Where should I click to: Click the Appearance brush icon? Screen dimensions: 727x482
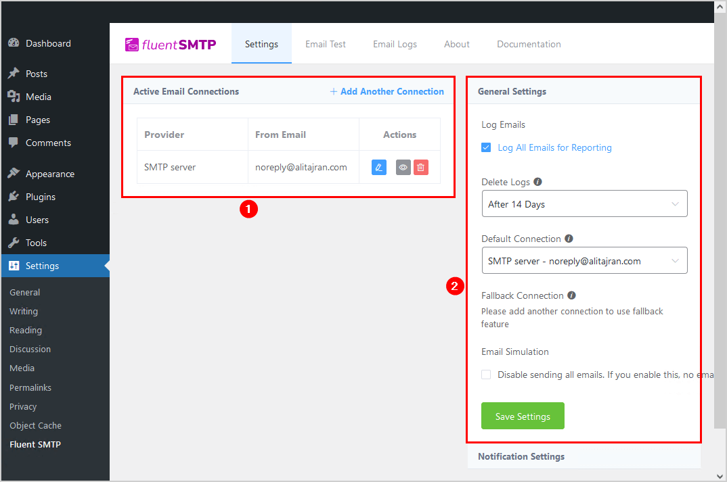point(14,173)
